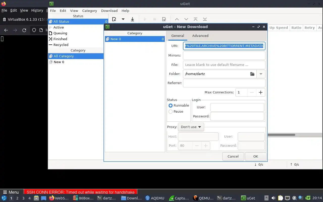Select the Active status row

[x=78, y=27]
